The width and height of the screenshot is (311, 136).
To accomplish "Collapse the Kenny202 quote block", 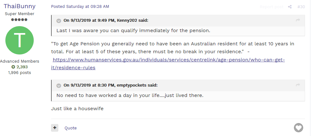I will [x=59, y=20].
